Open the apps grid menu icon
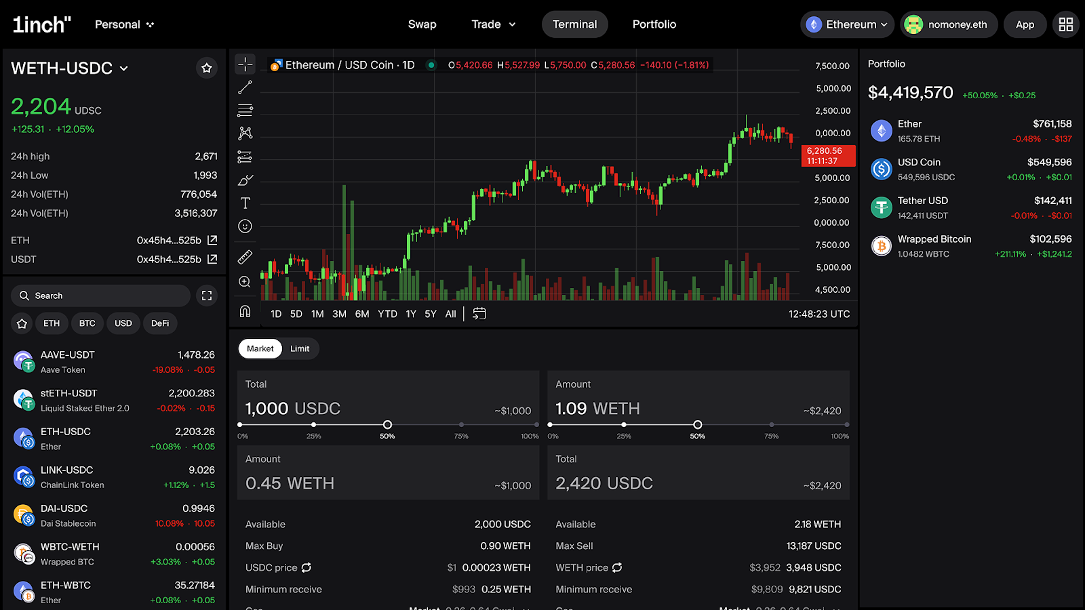This screenshot has width=1085, height=610. point(1065,24)
